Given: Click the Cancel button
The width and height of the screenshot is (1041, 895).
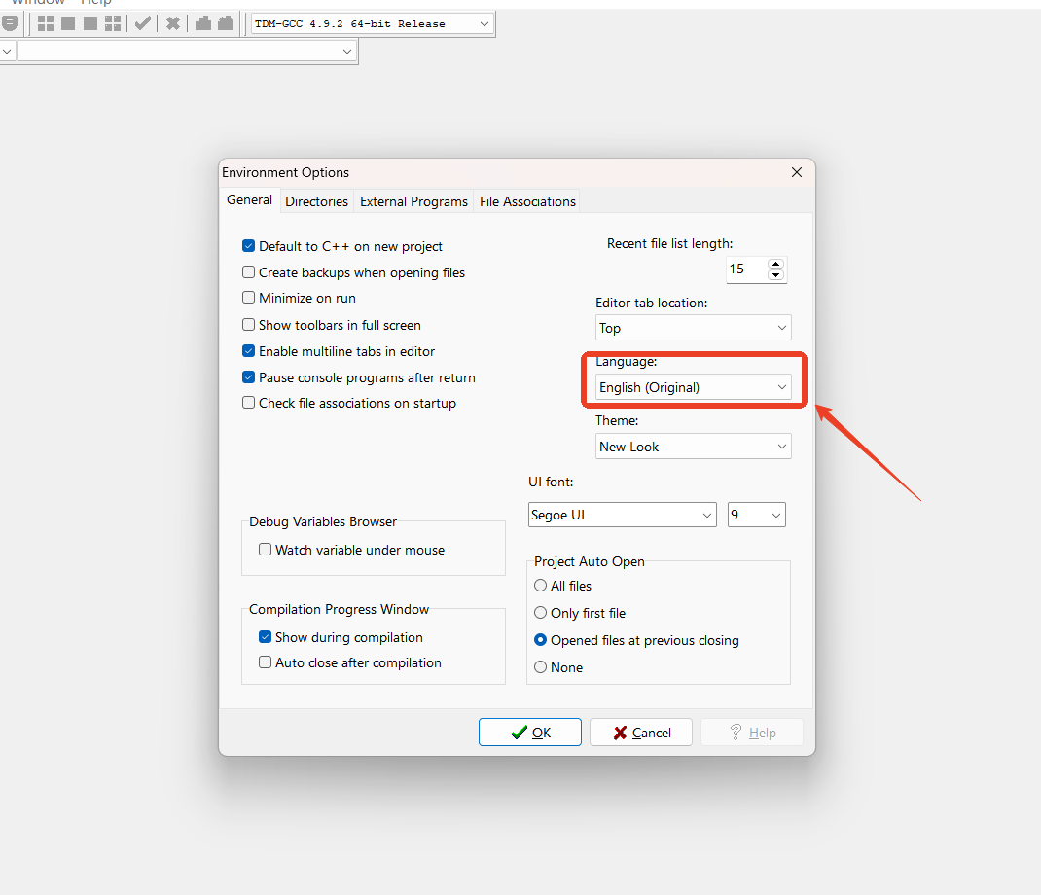Looking at the screenshot, I should 641,733.
